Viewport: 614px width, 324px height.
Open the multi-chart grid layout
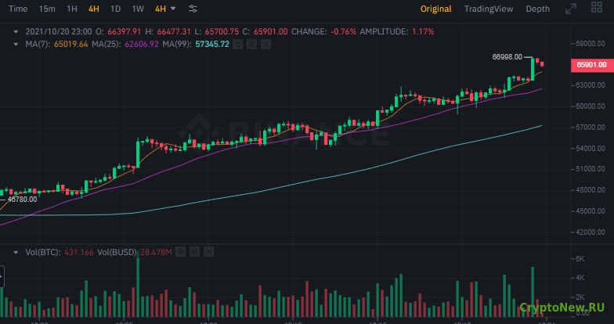pos(597,7)
